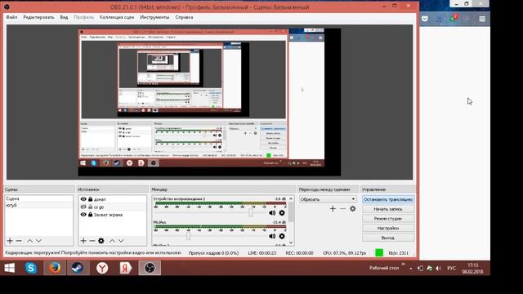Image resolution: width=523 pixels, height=294 pixels.
Task: Toggle the cs go source lock icon
Action: click(x=91, y=207)
